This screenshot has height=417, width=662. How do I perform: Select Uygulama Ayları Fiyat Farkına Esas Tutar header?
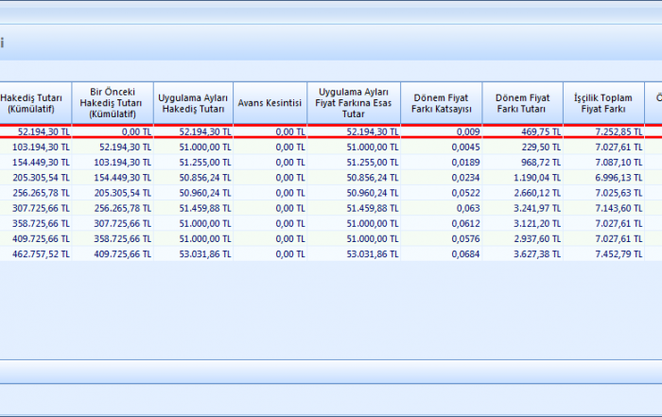click(354, 104)
